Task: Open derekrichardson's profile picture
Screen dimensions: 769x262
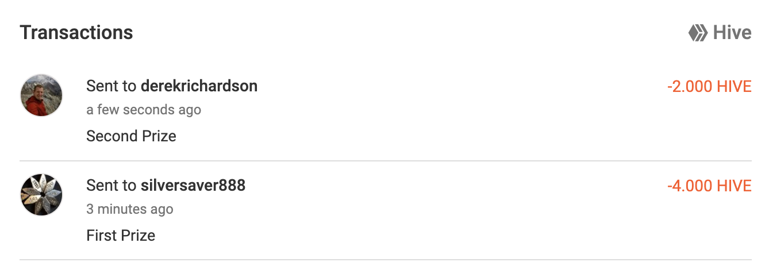Action: click(41, 95)
